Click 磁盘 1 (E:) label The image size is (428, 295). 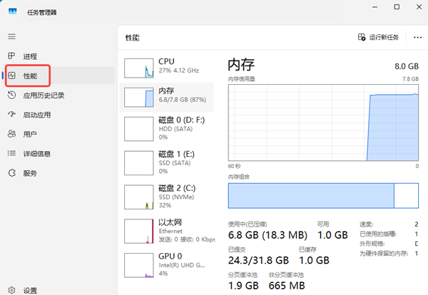[x=176, y=154]
